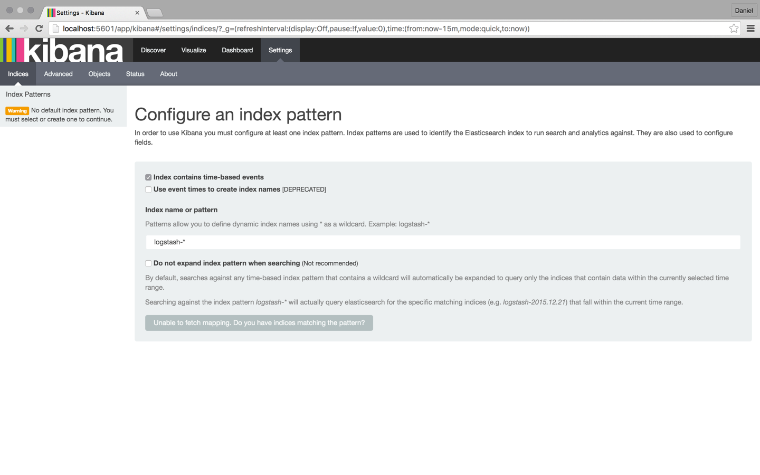This screenshot has height=475, width=760.
Task: Open the Visualize section
Action: click(193, 50)
